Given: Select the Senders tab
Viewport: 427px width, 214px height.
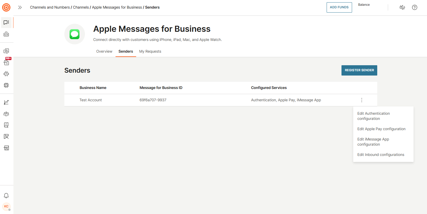Looking at the screenshot, I should click(126, 51).
